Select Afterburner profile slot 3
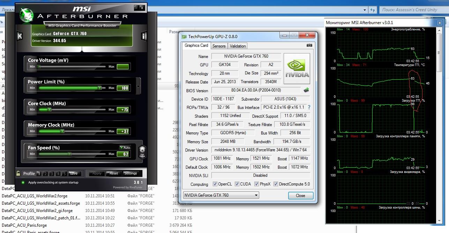Viewport: 449px width, 233px height. click(52, 174)
